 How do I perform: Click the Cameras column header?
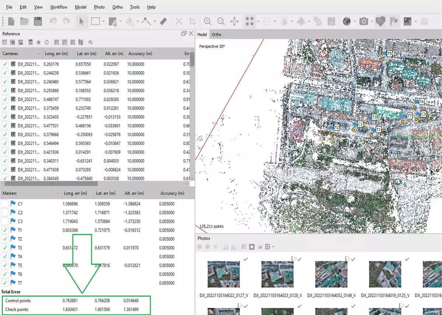pyautogui.click(x=21, y=53)
